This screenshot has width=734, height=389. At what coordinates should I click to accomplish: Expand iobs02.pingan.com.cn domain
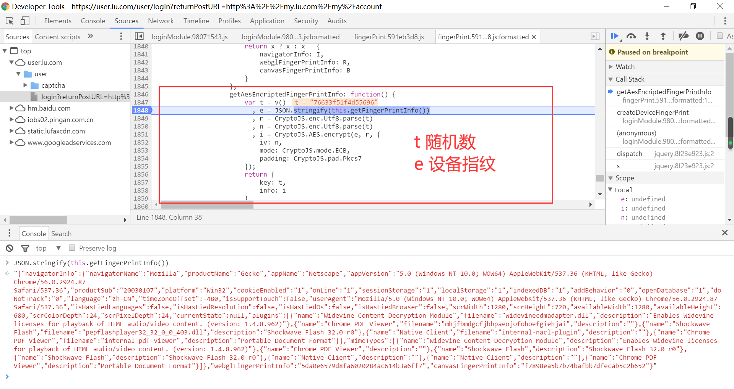point(11,119)
